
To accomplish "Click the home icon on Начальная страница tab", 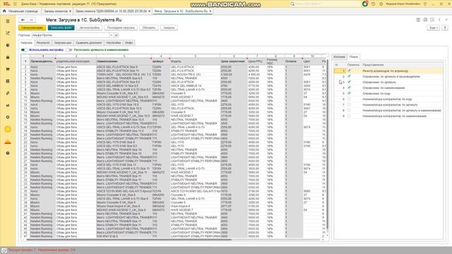I will tap(4, 11).
